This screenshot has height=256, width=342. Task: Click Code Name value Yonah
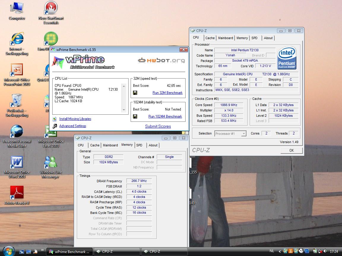point(230,55)
